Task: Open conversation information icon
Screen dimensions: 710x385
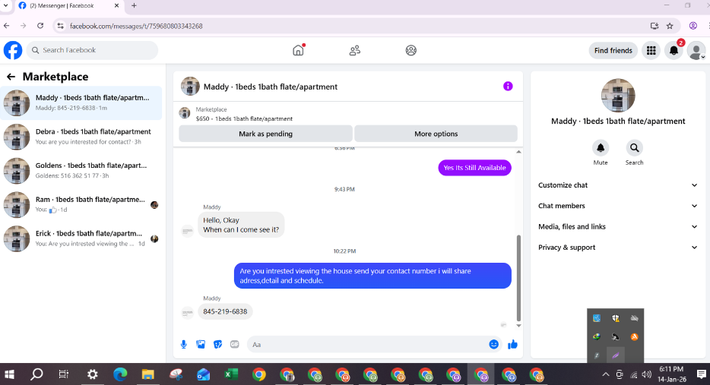Action: tap(508, 86)
